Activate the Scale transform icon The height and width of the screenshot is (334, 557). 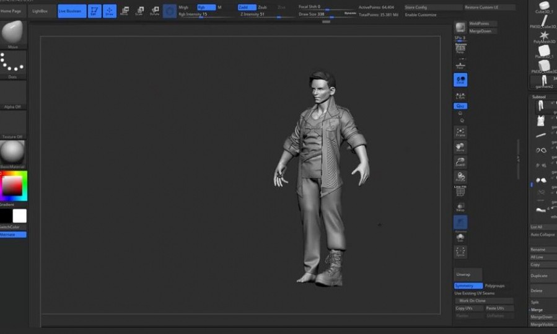139,11
